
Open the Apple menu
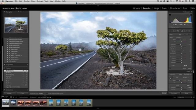coord(3,1)
